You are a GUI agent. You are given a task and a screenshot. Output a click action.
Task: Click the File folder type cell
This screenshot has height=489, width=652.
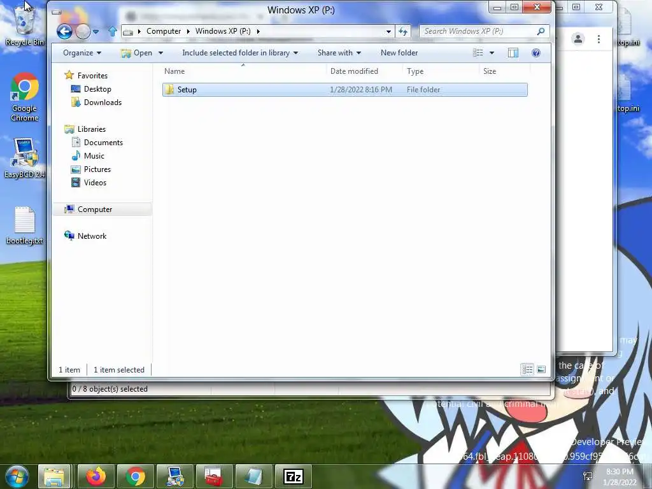click(423, 90)
